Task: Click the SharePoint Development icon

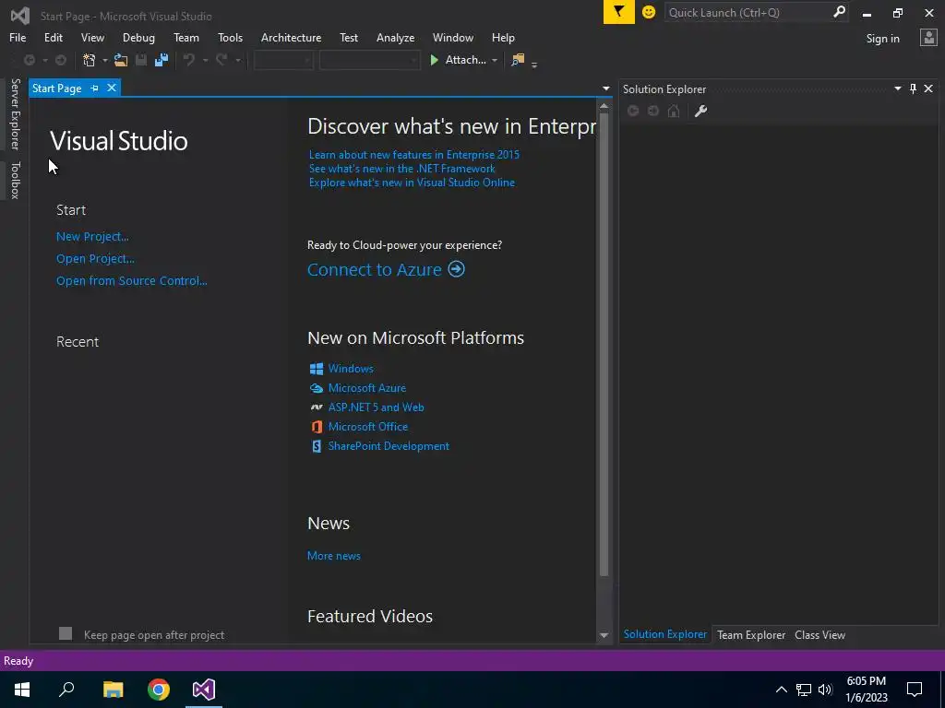Action: pos(316,446)
